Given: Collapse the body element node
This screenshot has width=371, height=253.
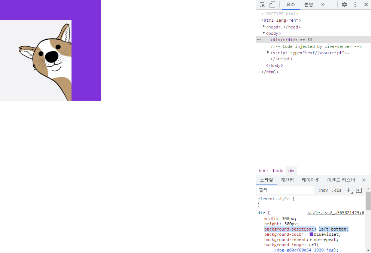Looking at the screenshot, I should click(264, 33).
